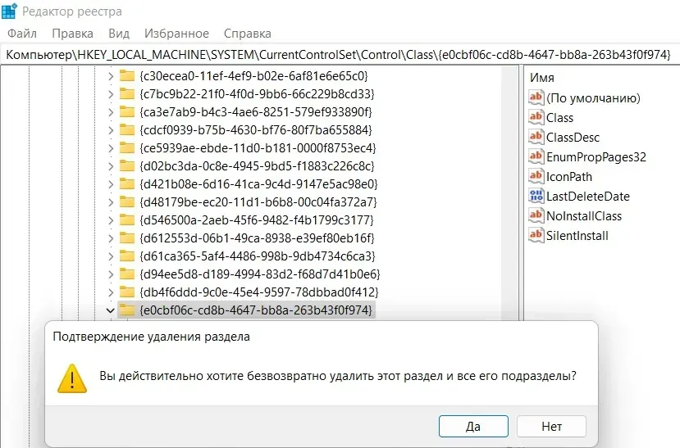680x448 pixels.
Task: Select key name {d421b08e-6d16-41ca-9c4d-9147e5ac98e0}
Action: 258,184
